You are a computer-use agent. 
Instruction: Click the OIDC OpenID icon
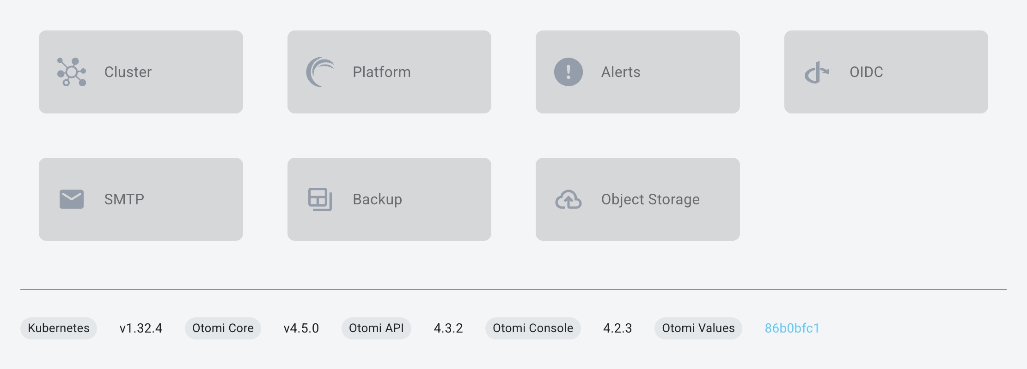coord(817,72)
